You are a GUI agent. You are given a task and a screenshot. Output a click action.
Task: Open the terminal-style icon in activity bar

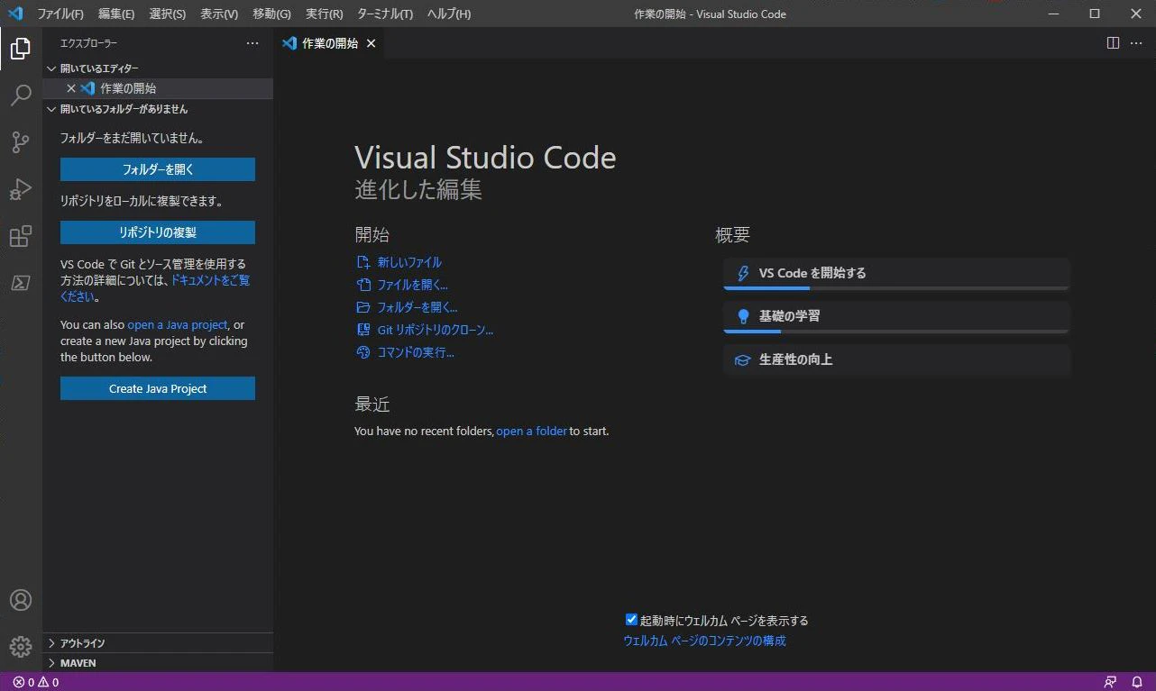click(21, 283)
